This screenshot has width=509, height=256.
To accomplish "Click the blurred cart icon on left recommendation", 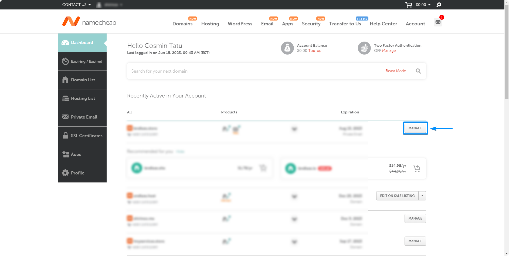I will tap(263, 168).
